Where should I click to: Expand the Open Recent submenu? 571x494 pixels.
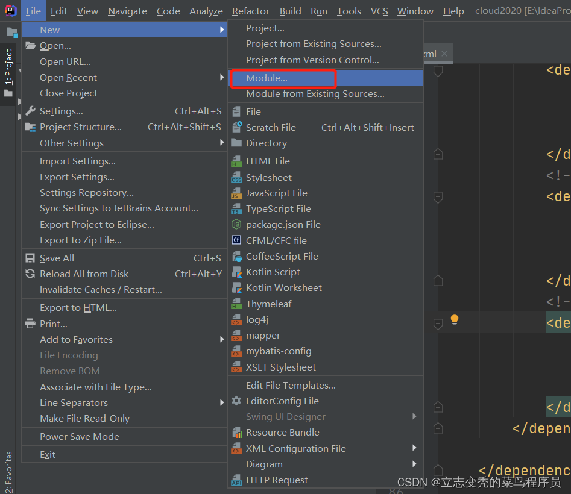[x=222, y=77]
